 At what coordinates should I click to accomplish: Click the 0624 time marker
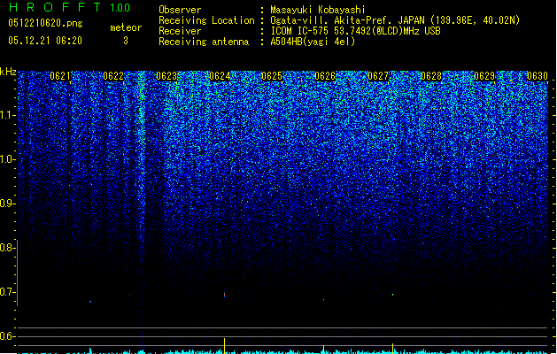220,76
